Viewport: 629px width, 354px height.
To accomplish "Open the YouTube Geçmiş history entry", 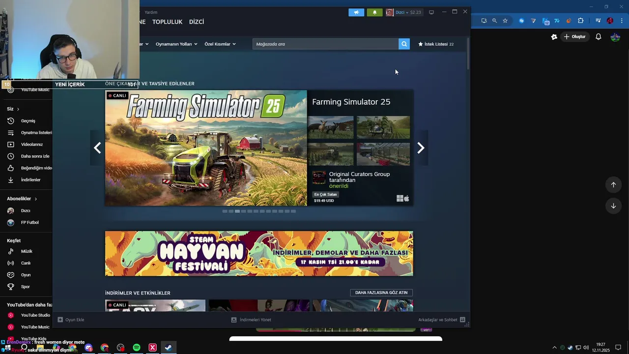I will (x=27, y=121).
